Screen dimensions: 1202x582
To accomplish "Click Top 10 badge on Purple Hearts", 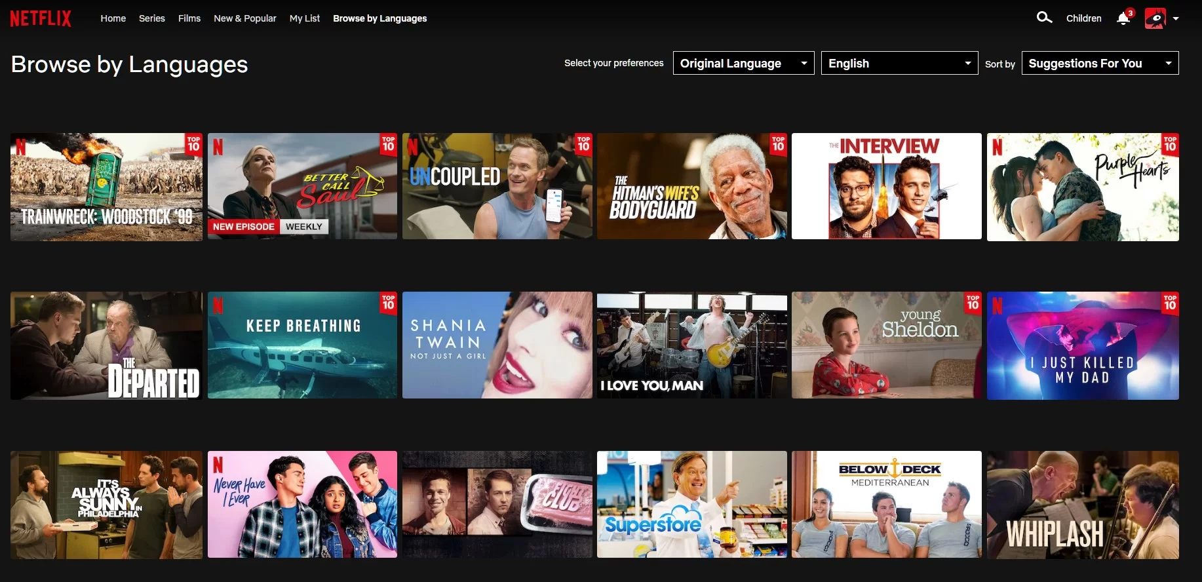I will point(1170,145).
